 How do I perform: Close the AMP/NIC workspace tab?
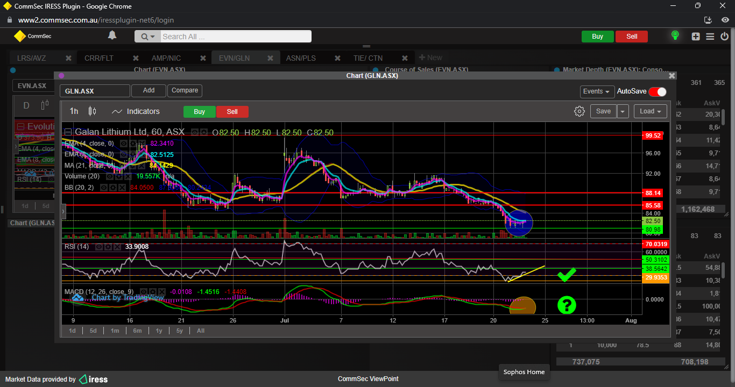203,58
